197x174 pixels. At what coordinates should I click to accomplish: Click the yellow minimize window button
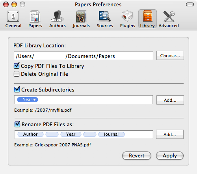(14, 4)
